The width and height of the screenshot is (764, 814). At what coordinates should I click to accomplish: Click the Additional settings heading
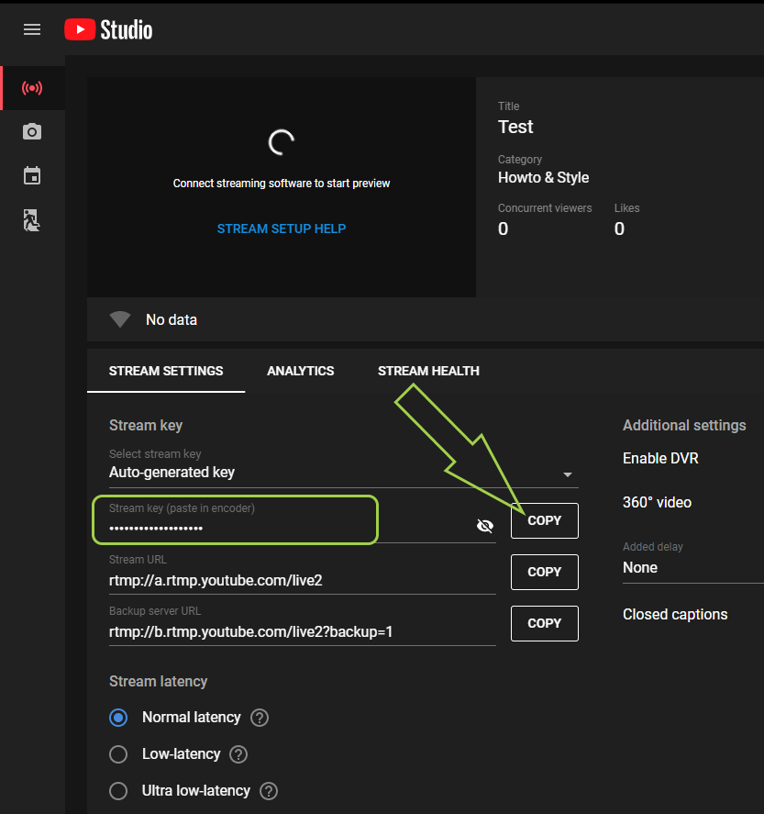coord(684,425)
